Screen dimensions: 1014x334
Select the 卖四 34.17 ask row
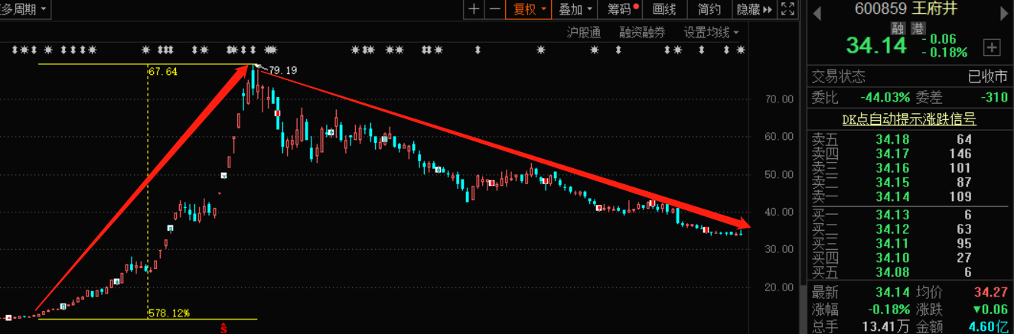pos(911,154)
